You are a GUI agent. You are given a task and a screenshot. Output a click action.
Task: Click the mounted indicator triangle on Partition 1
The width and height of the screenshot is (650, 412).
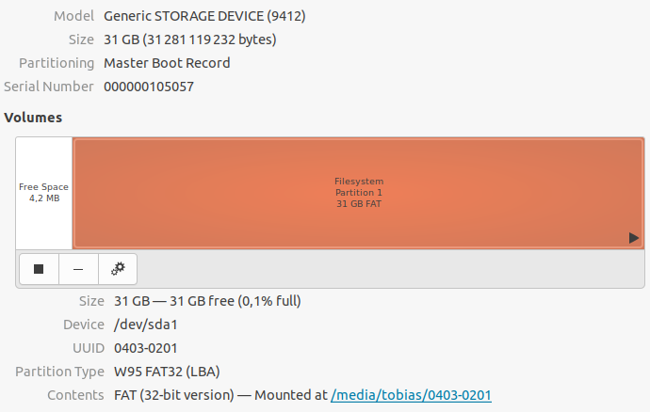pyautogui.click(x=634, y=238)
